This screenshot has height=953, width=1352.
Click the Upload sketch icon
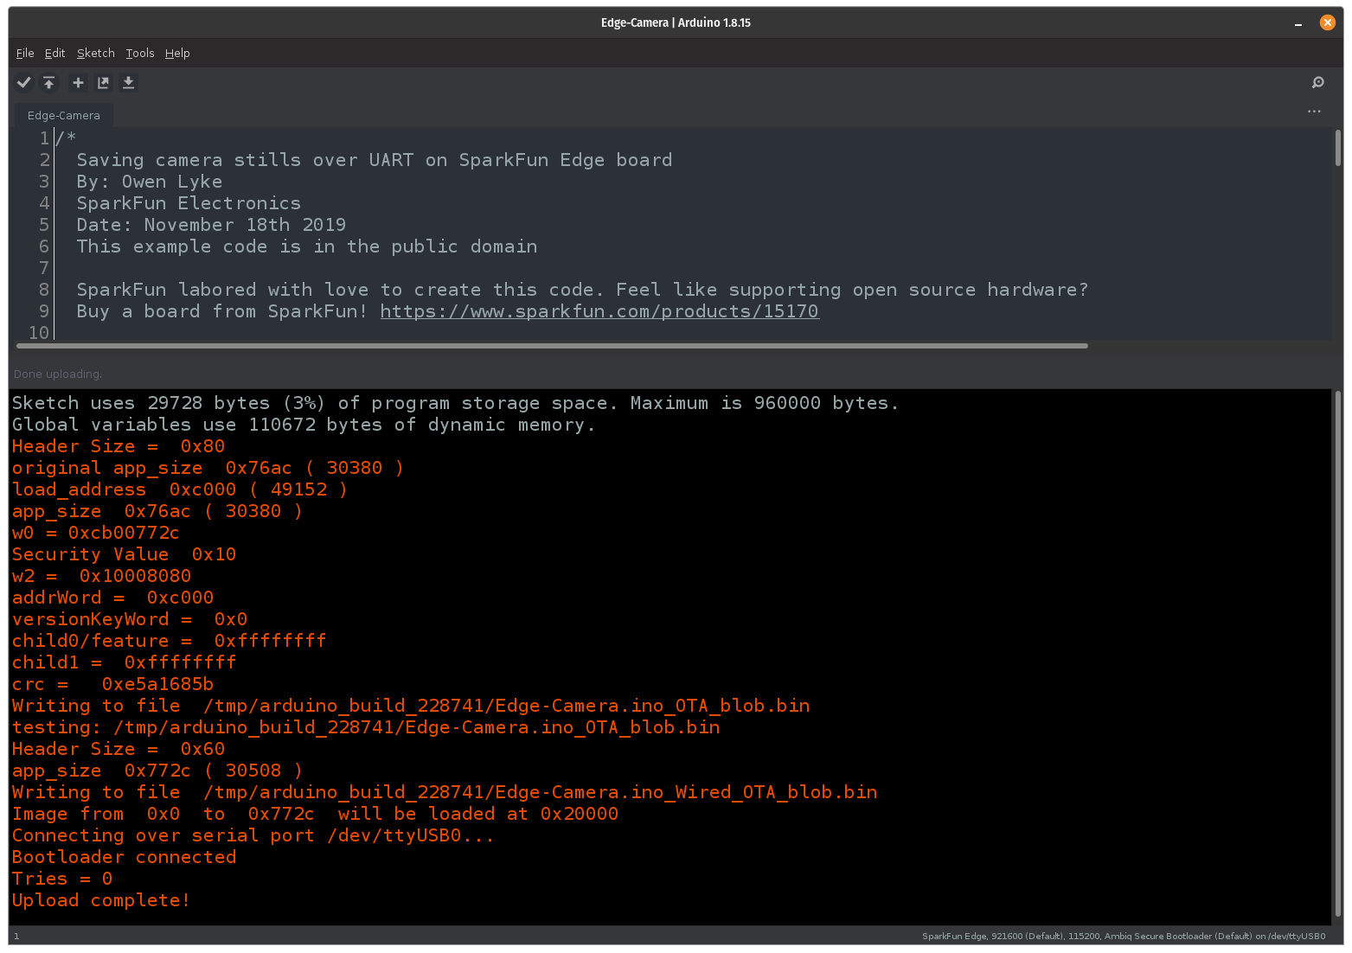point(49,82)
